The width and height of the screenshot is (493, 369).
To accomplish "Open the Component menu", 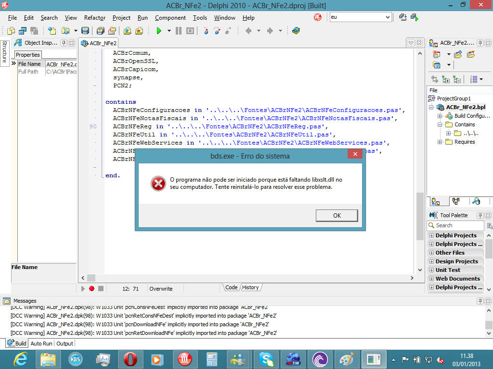I will pyautogui.click(x=170, y=18).
